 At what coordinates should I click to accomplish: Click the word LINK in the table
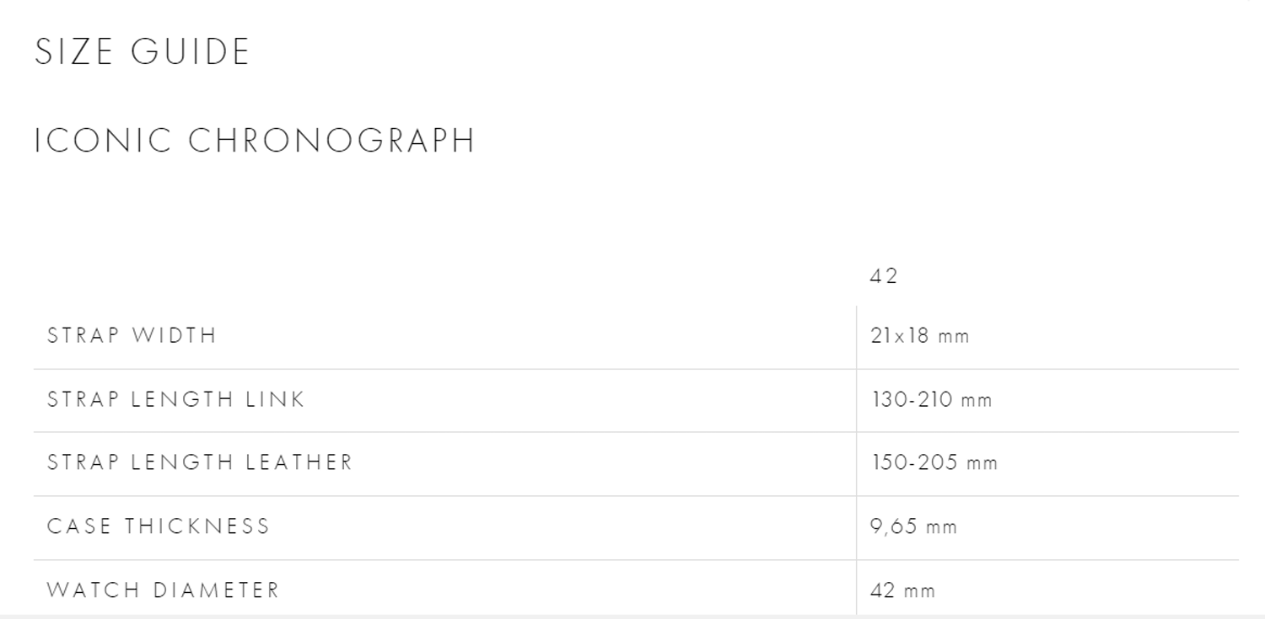[x=275, y=399]
